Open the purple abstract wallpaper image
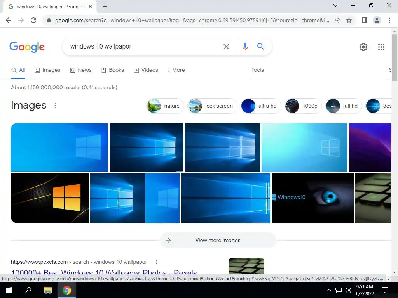The width and height of the screenshot is (398, 298). click(370, 147)
